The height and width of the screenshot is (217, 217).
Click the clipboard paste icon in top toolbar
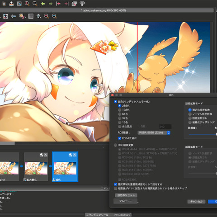click(x=4, y=4)
